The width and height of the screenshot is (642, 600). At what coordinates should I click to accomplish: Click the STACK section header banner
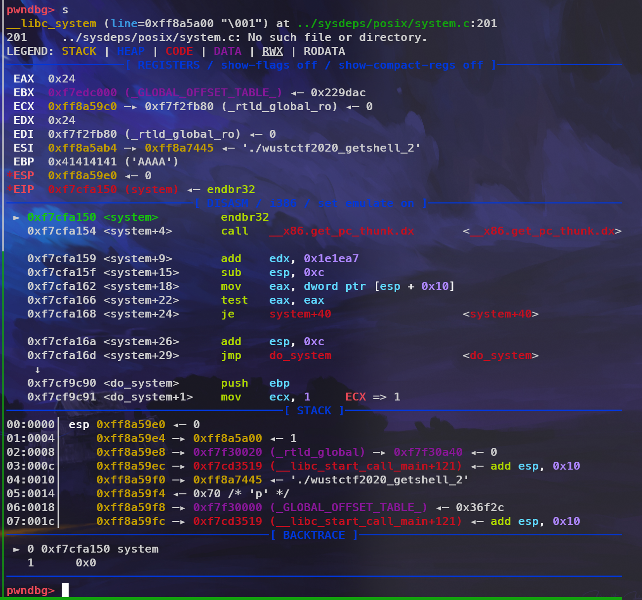314,411
